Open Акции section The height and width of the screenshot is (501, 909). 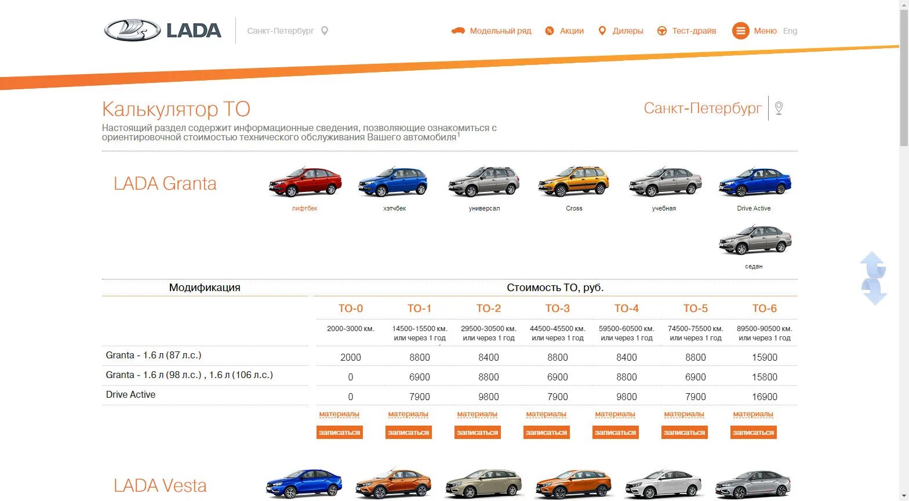click(572, 31)
